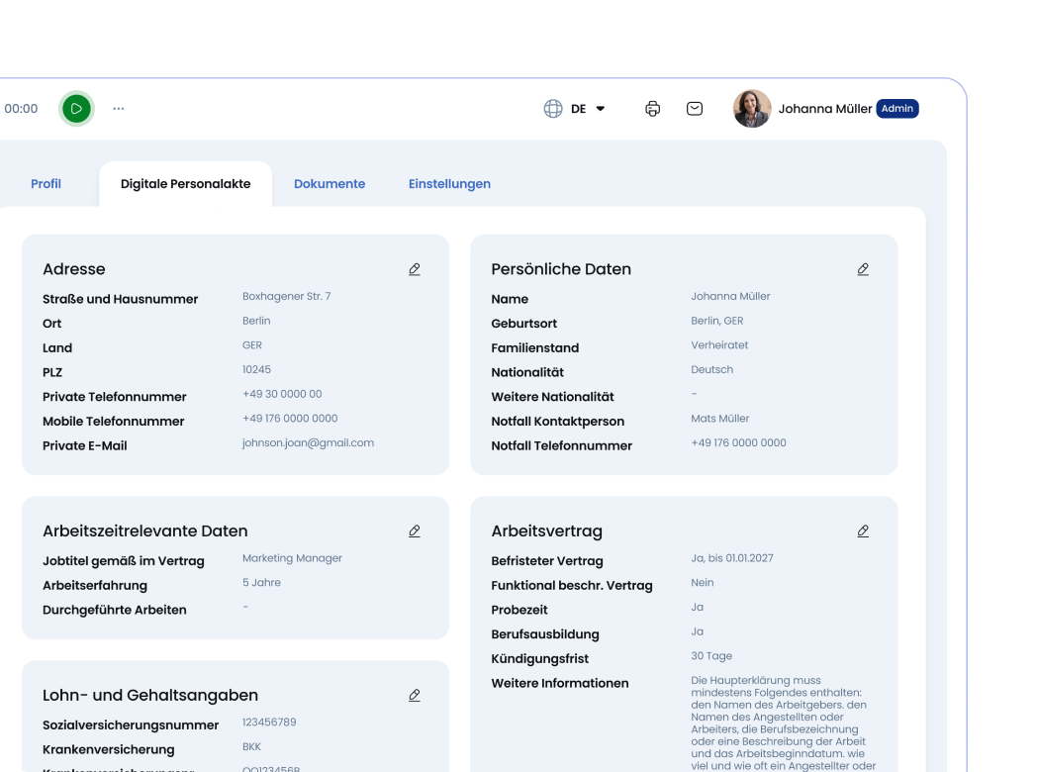Click the Arbeitsvertrag card heading
1037x772 pixels.
coord(547,531)
